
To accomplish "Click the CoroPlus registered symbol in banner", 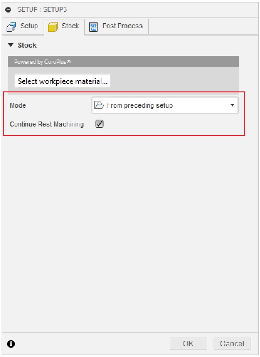I will 69,62.
